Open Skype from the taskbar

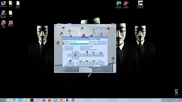pyautogui.click(x=20, y=100)
